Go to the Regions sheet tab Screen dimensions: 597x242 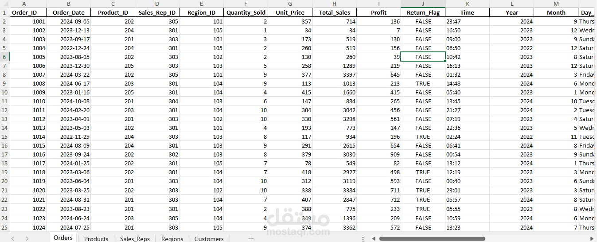coord(172,238)
